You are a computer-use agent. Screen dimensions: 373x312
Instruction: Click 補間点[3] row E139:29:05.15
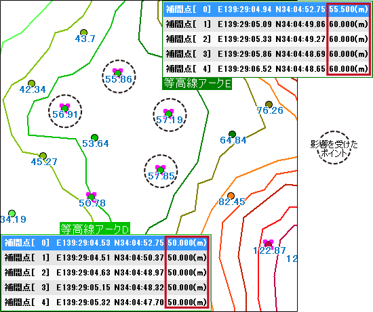(x=105, y=288)
